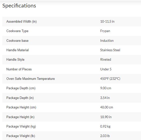This screenshot has width=141, height=140.
Task: Click the Frypan value
Action: (105, 31)
